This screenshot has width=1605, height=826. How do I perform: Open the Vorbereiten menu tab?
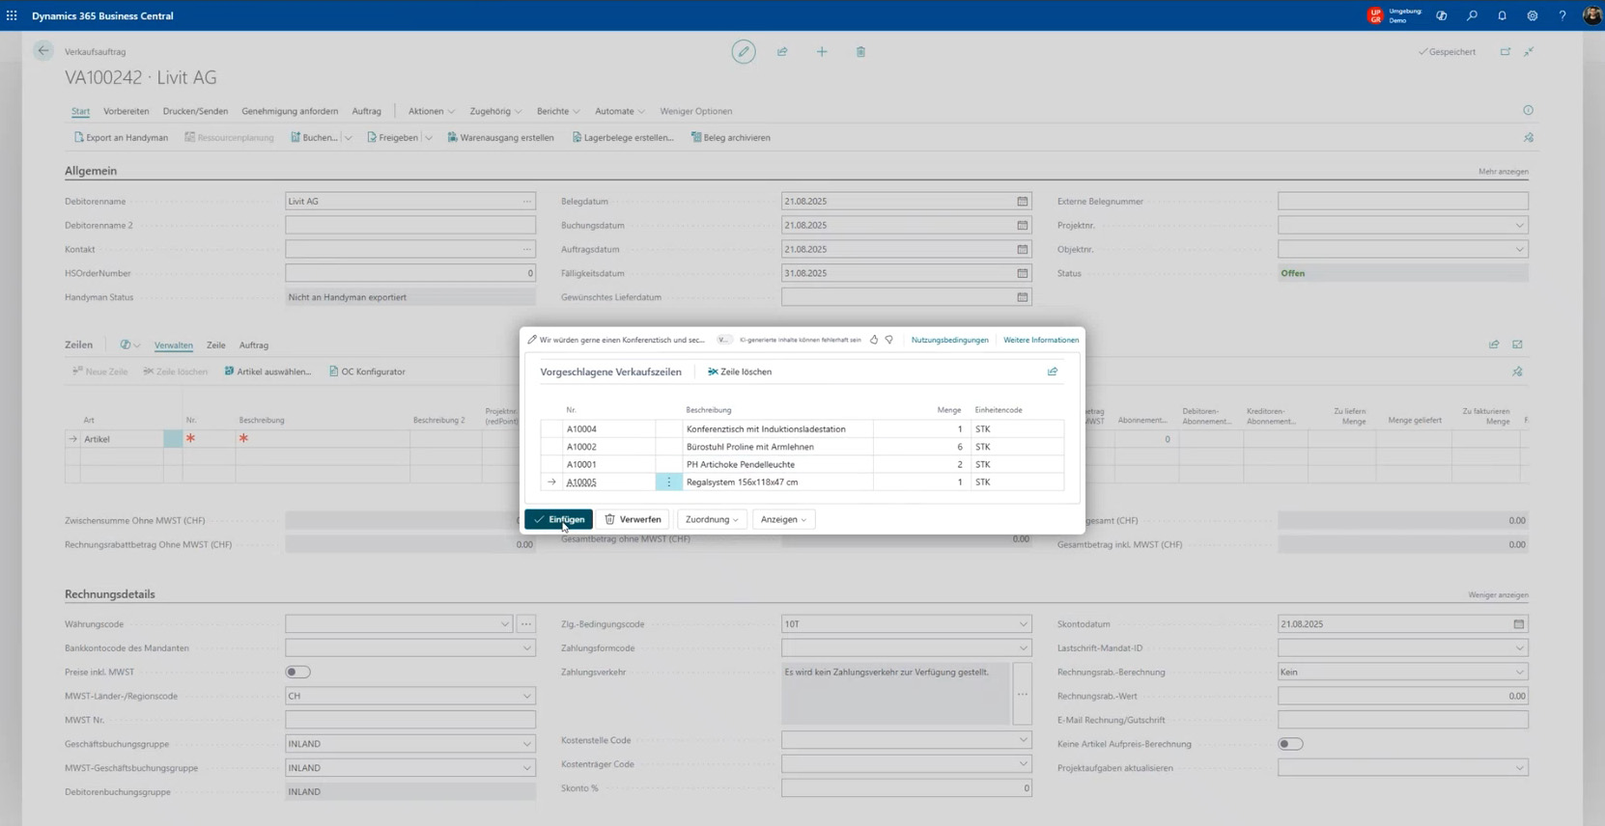coord(126,111)
